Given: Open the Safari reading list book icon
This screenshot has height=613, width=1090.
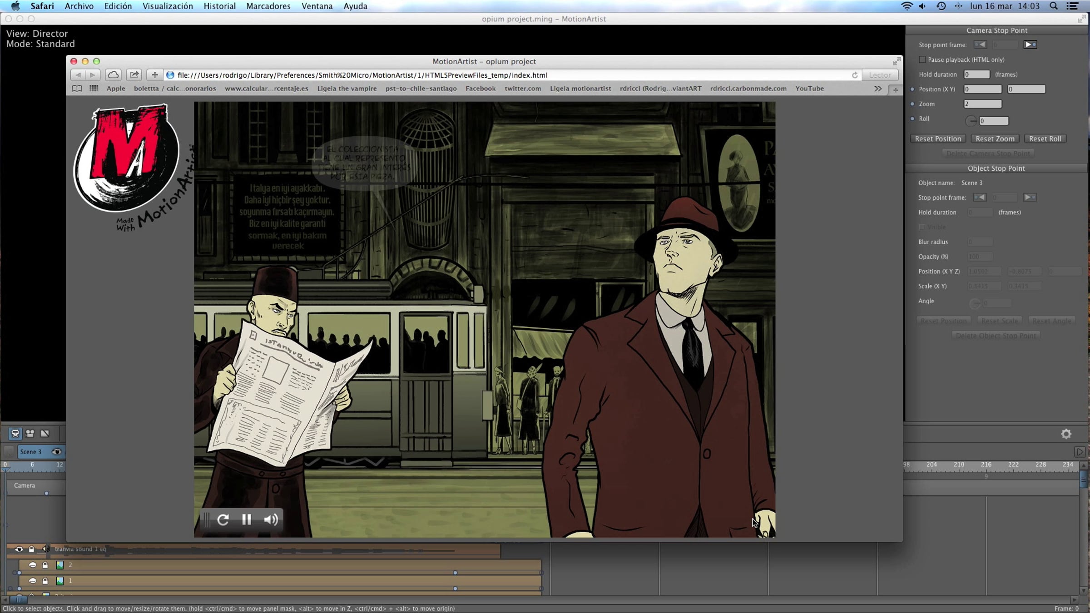Looking at the screenshot, I should pyautogui.click(x=77, y=89).
